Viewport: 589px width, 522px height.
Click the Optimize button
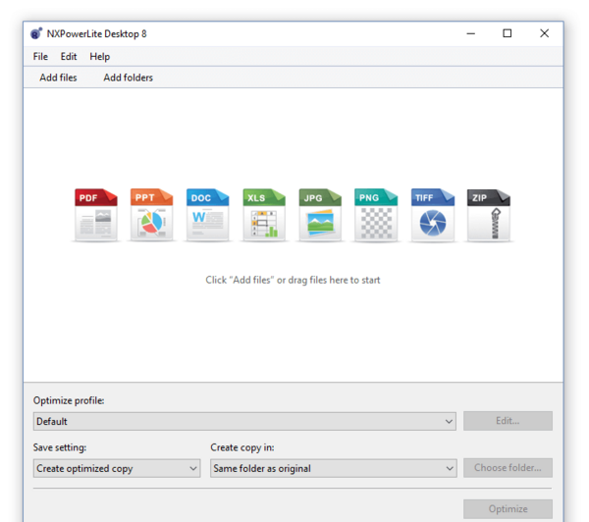click(x=508, y=509)
